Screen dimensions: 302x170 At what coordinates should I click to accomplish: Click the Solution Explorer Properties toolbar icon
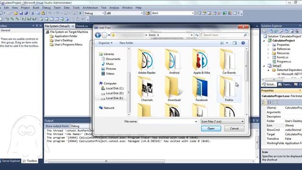click(265, 31)
